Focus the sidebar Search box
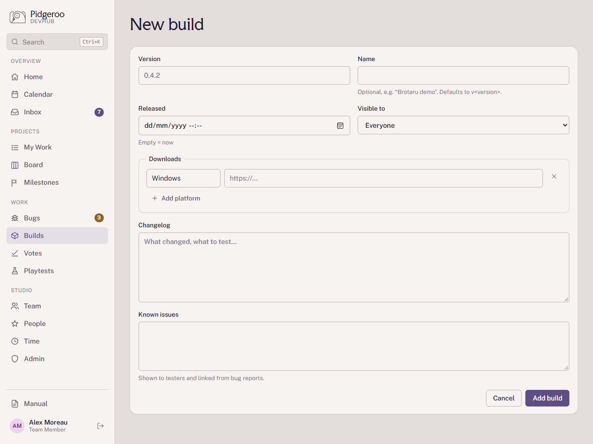The image size is (593, 444). pyautogui.click(x=57, y=42)
